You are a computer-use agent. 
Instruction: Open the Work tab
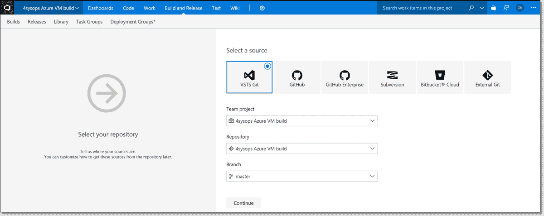[x=150, y=8]
